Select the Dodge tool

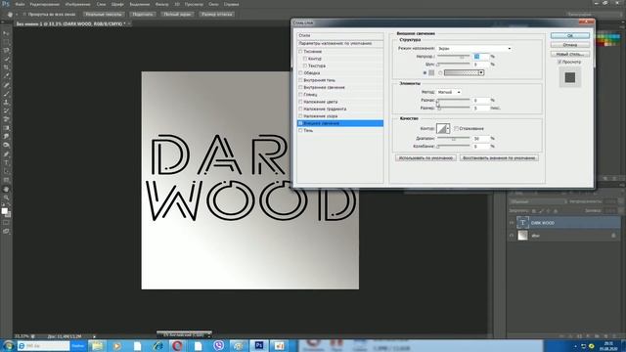(6, 146)
